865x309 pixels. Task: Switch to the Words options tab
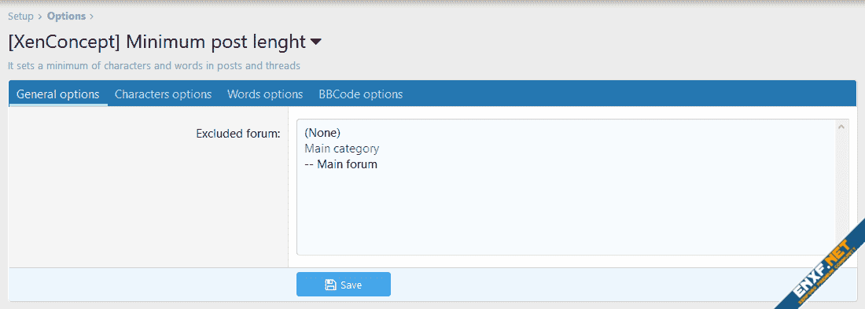click(x=265, y=94)
